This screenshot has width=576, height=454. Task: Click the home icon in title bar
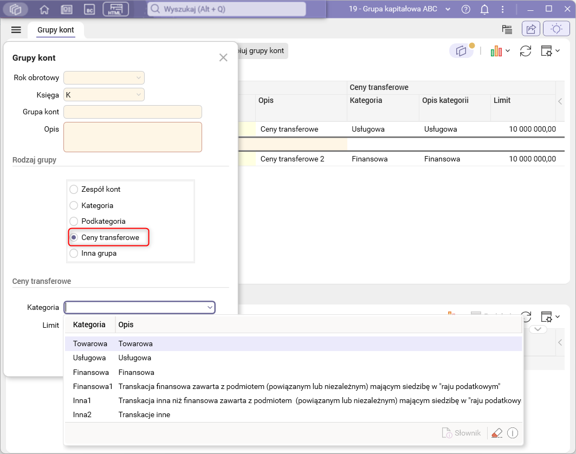[44, 9]
